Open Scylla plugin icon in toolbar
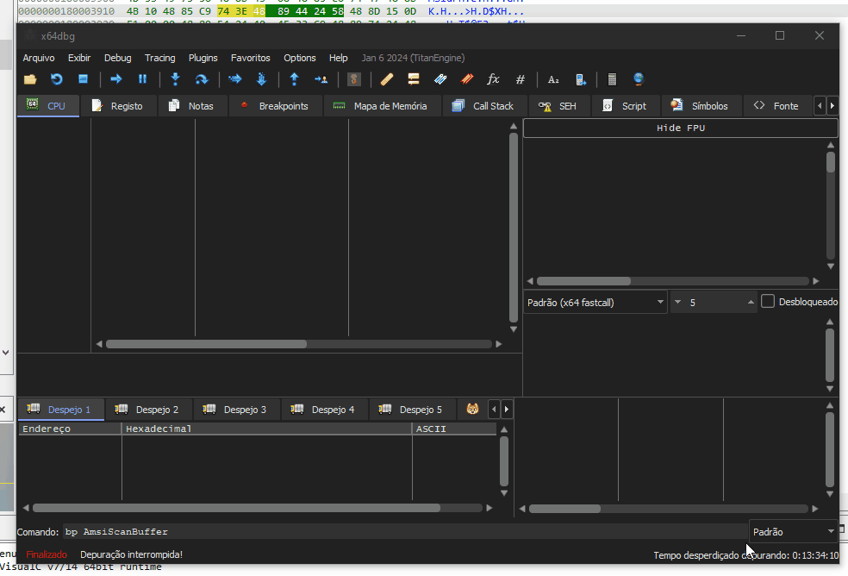848x576 pixels. click(353, 79)
